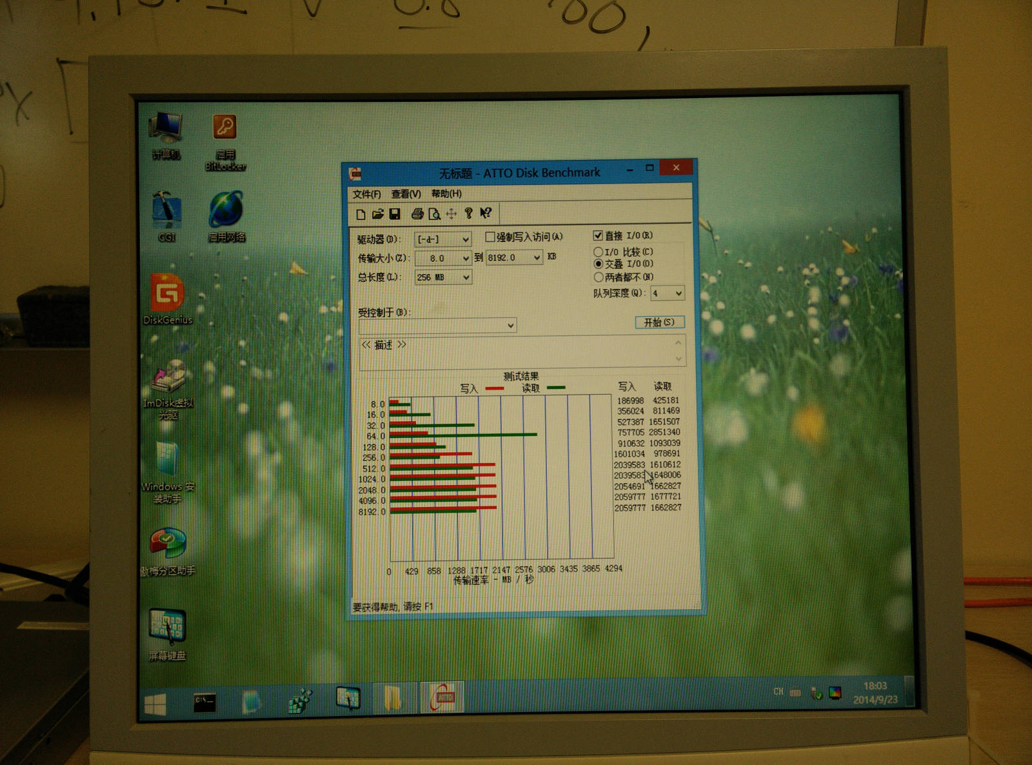Click the 8192.0 chart row label

pos(372,512)
